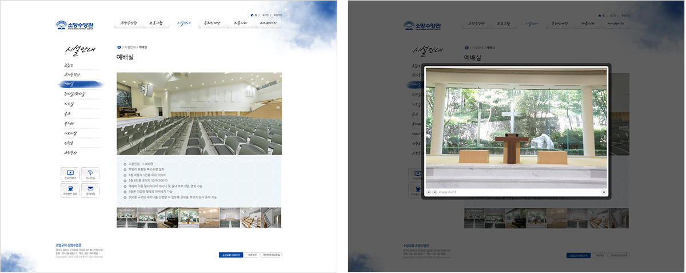Image resolution: width=686 pixels, height=273 pixels.
Task: Open the 온라인예약 top menu on left page
Action: point(212,23)
